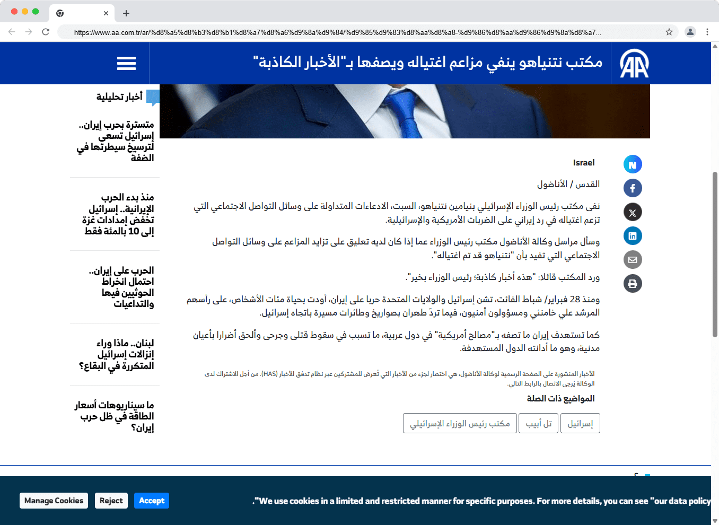
Task: Share the article on LinkedIn
Action: pos(632,236)
